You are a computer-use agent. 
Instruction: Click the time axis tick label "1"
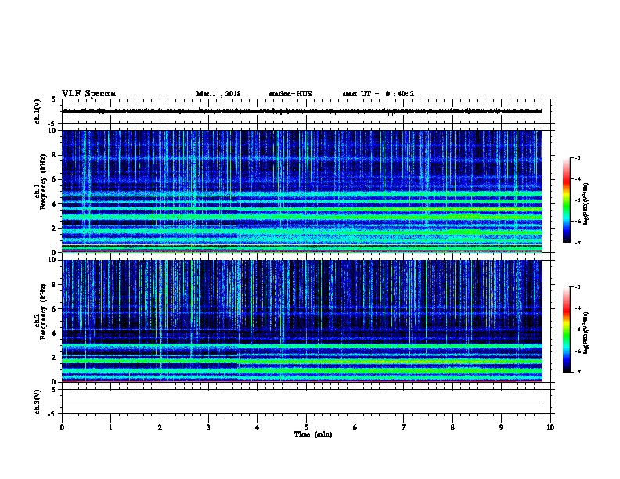[110, 427]
